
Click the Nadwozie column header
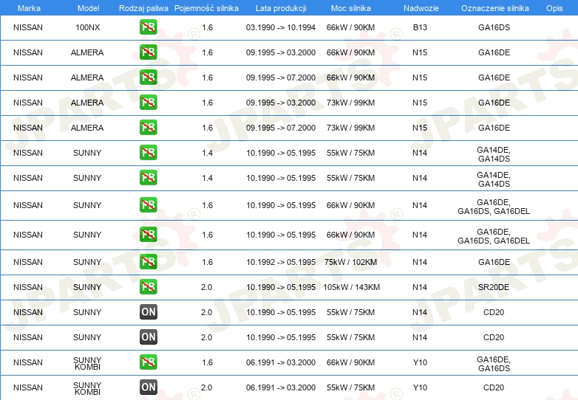pyautogui.click(x=421, y=8)
